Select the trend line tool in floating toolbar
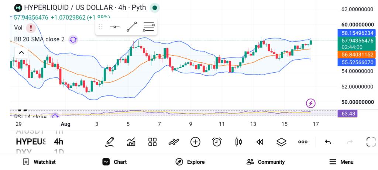 point(132,27)
